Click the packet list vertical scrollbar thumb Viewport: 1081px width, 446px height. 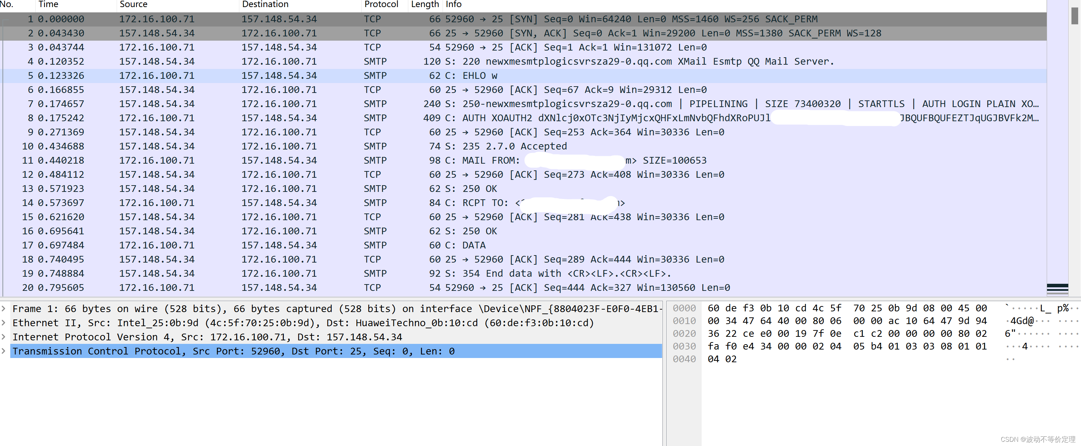coord(1075,16)
